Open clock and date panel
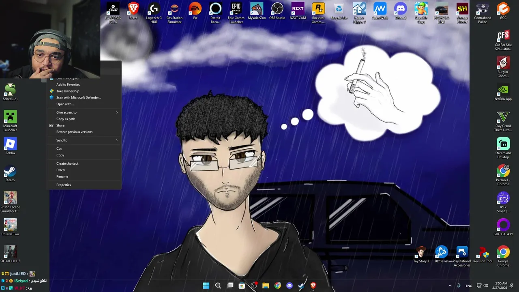Viewport: 519px width, 292px height. pos(501,286)
